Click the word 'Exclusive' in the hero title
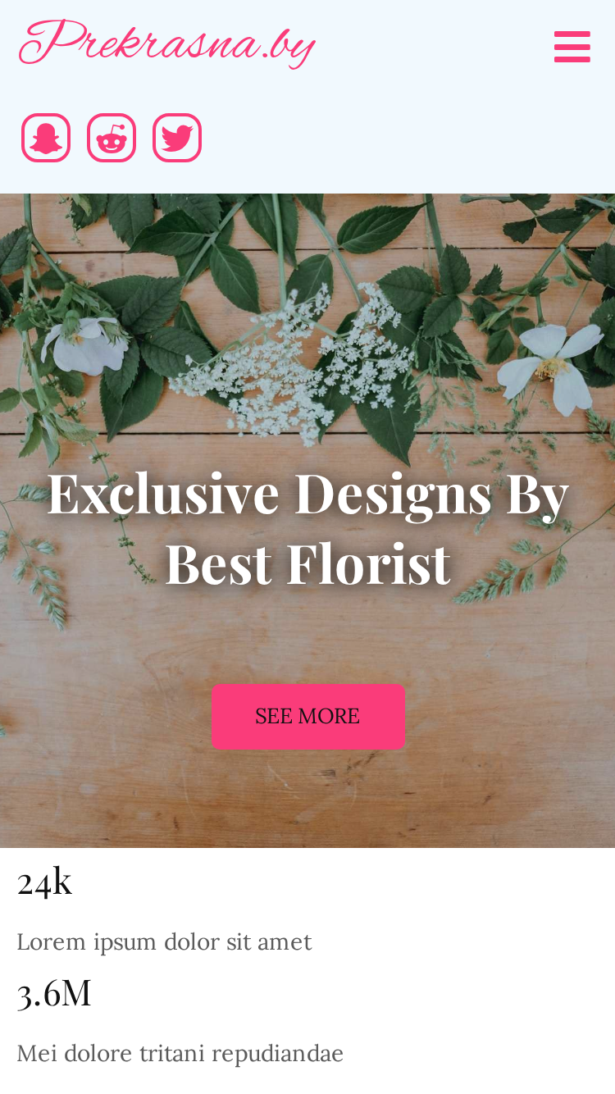 click(x=163, y=492)
